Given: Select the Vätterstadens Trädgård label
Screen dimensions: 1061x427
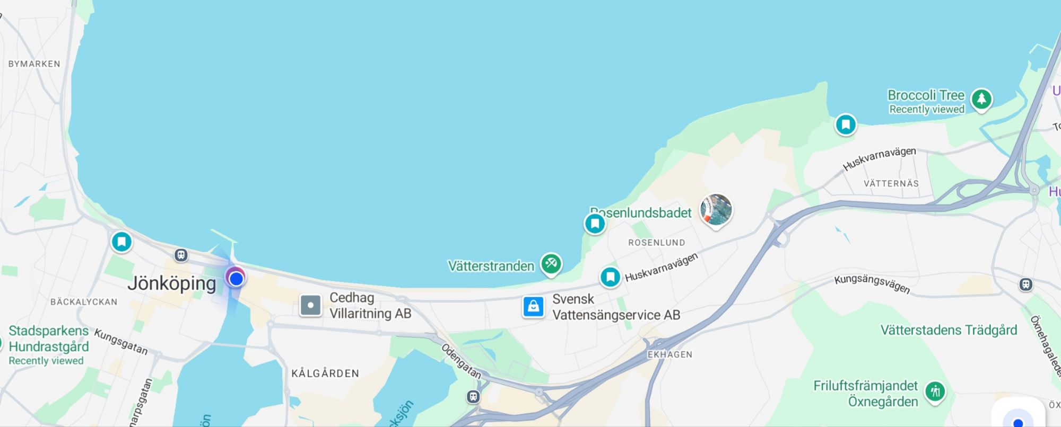Looking at the screenshot, I should coord(949,330).
